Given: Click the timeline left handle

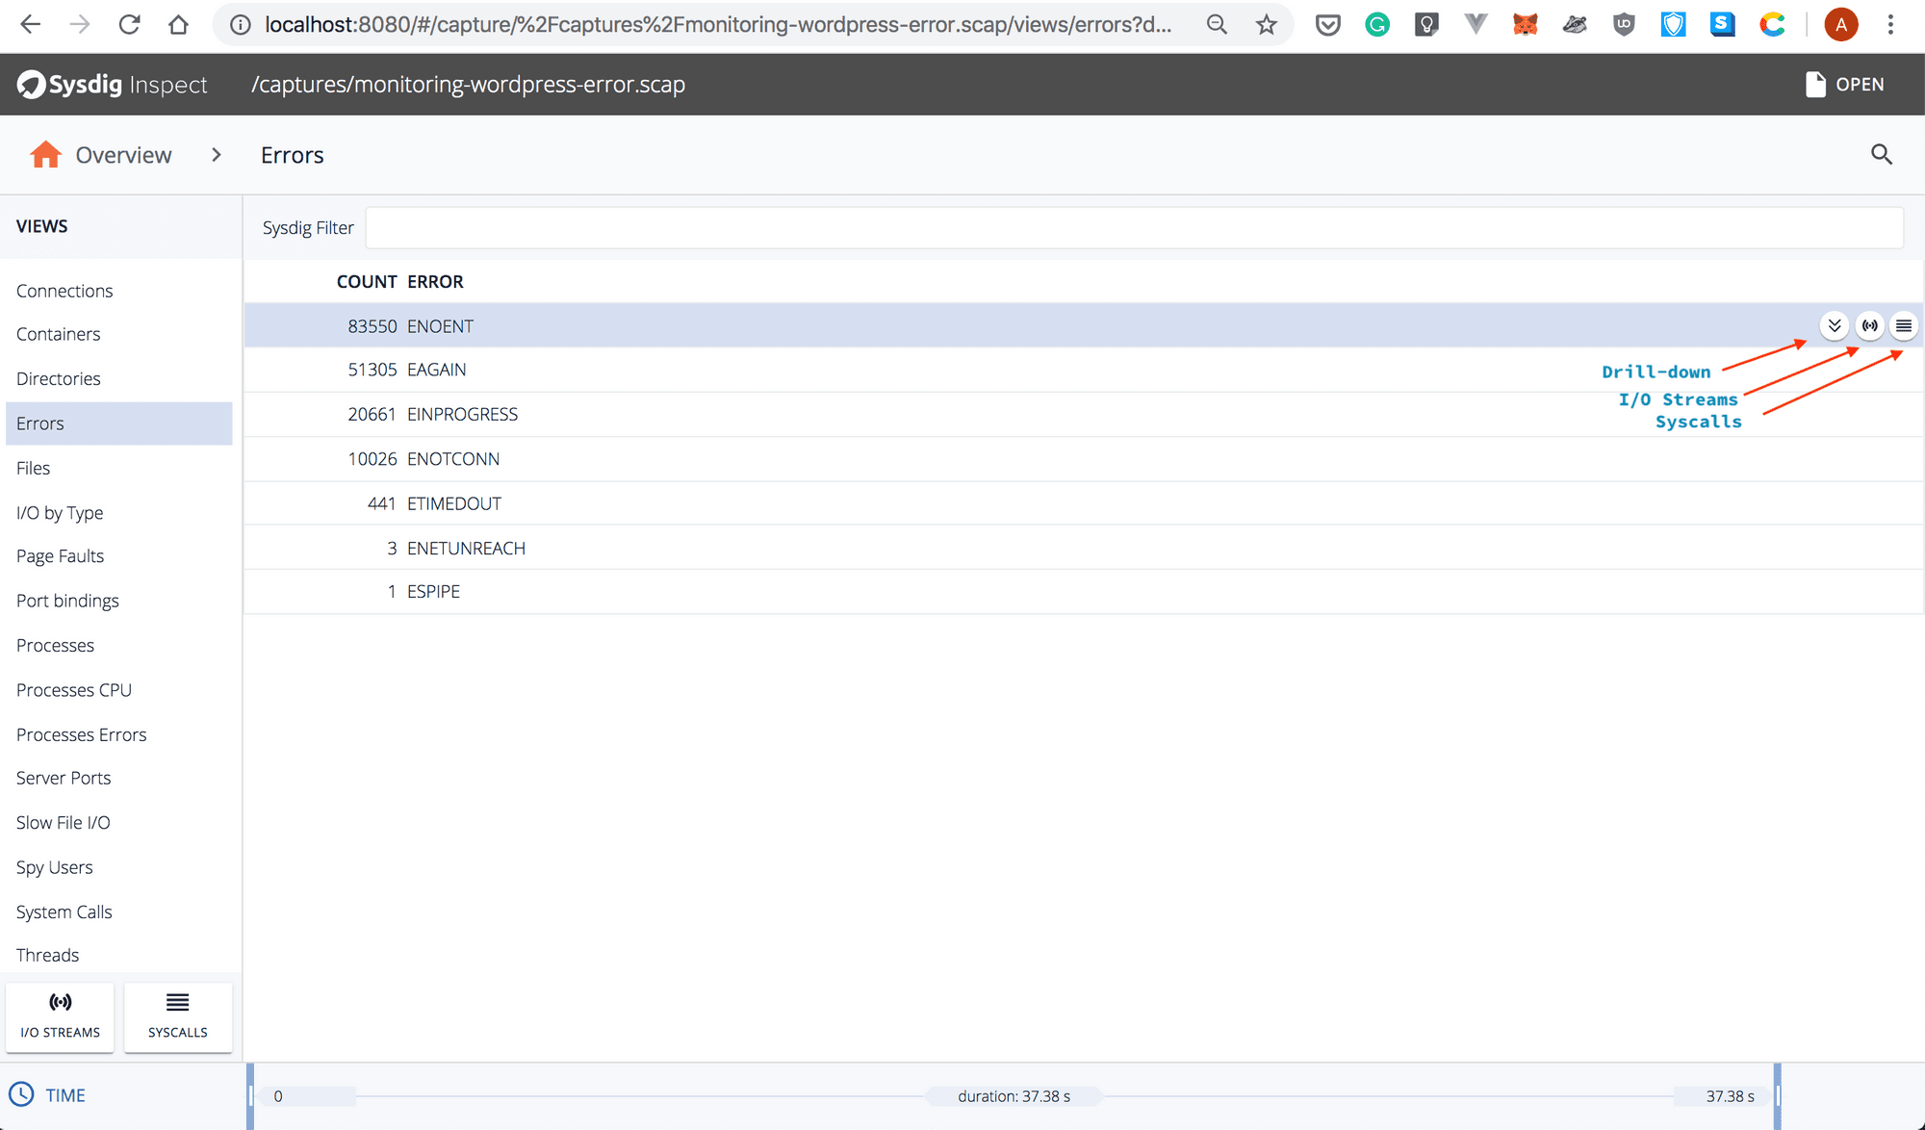Looking at the screenshot, I should (x=250, y=1095).
